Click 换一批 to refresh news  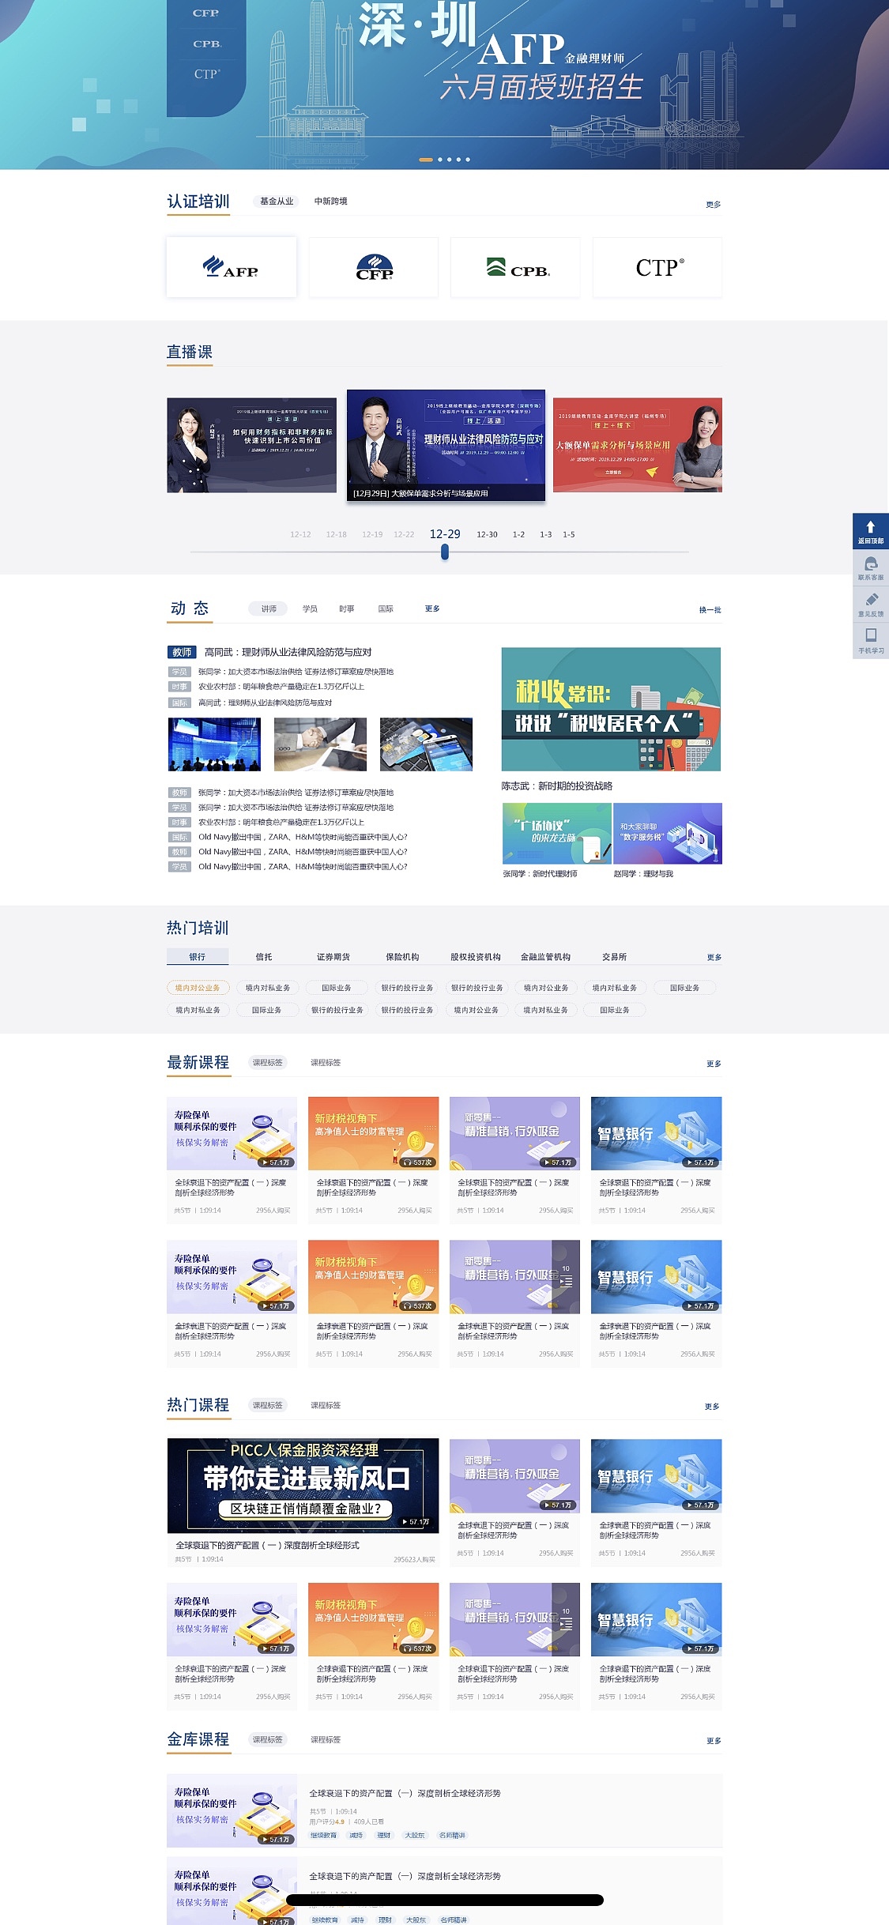point(710,610)
